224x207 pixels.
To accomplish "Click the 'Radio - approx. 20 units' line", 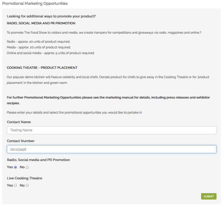I will point(38,41).
